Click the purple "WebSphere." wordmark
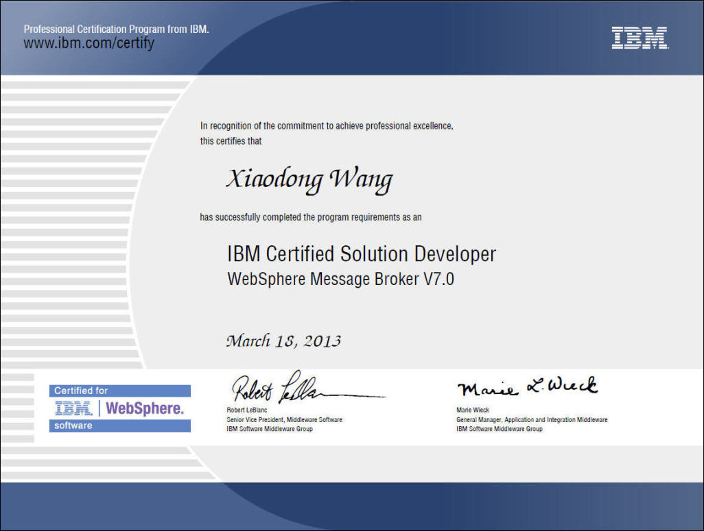Viewport: 704px width, 531px height. [145, 408]
